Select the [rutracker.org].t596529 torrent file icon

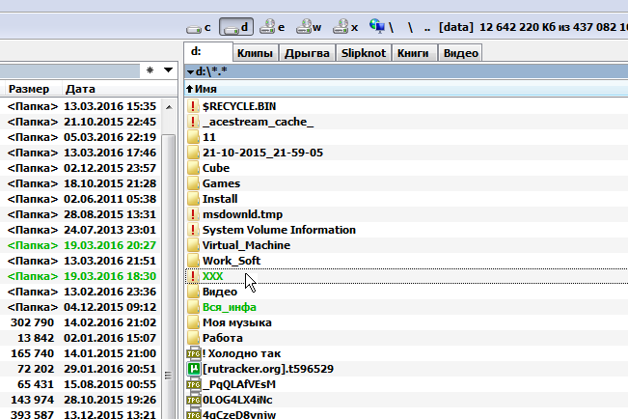192,369
